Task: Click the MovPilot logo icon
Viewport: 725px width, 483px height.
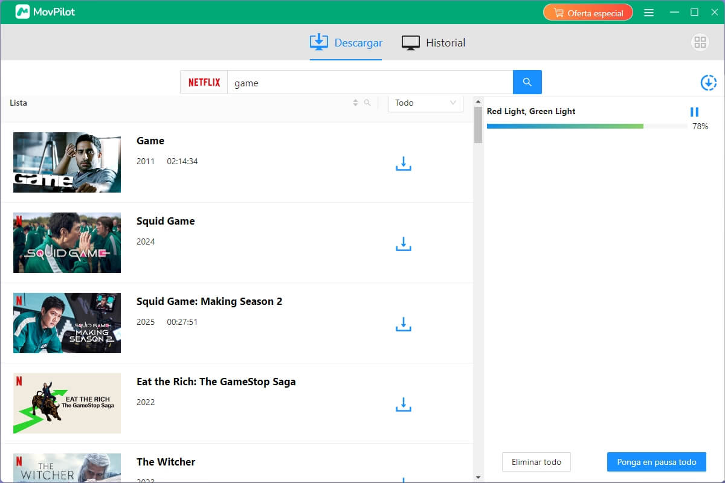Action: [x=22, y=12]
